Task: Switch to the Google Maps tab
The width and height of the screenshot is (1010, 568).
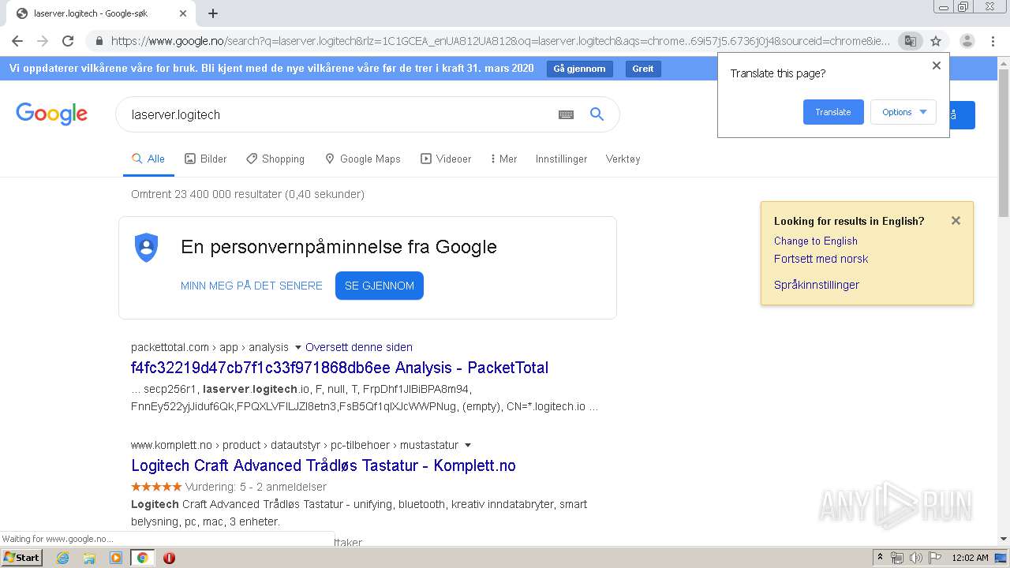Action: click(x=362, y=159)
